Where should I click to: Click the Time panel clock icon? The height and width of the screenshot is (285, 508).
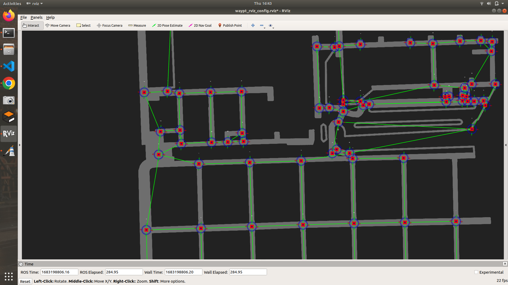pos(21,264)
